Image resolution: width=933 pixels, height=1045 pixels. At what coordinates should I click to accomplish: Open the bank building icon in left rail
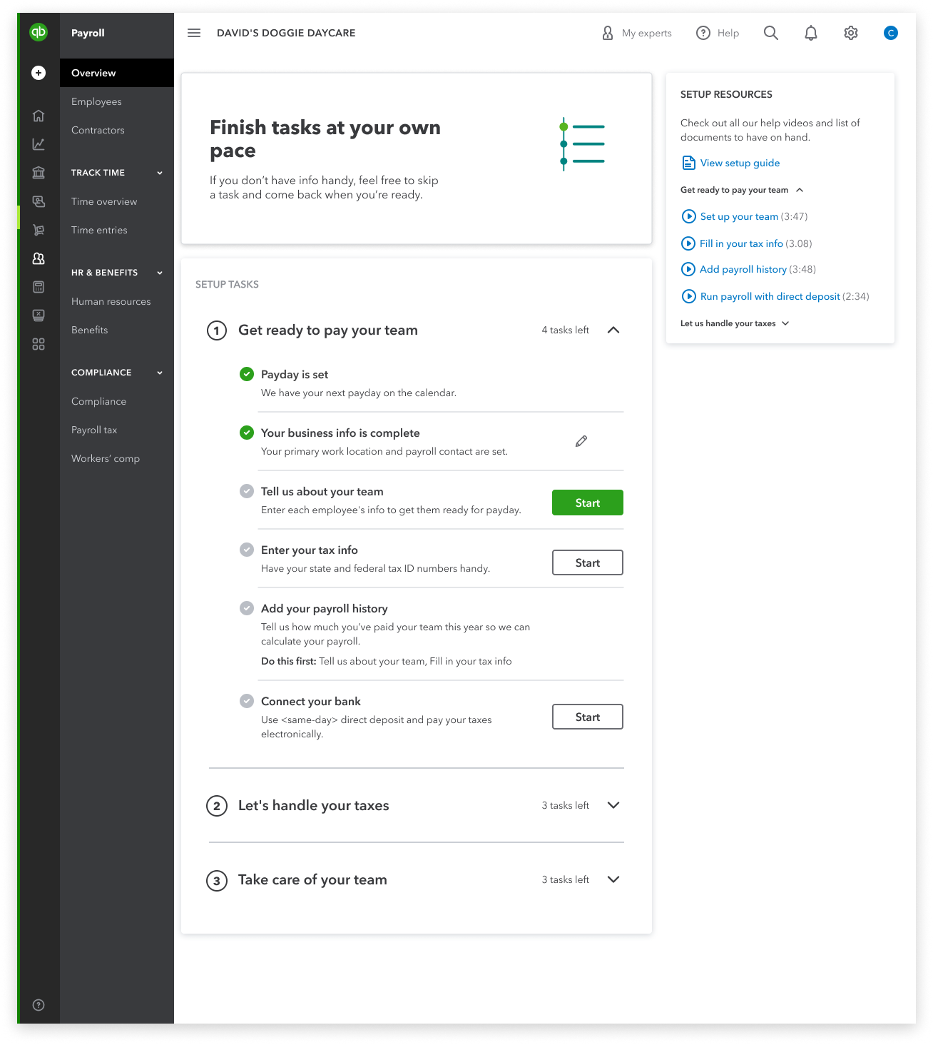point(39,173)
